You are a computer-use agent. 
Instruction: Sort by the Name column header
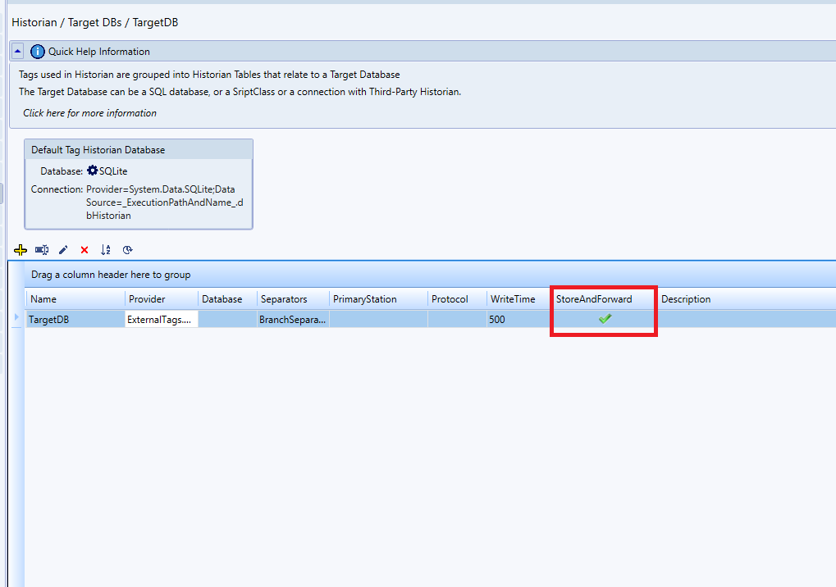43,299
